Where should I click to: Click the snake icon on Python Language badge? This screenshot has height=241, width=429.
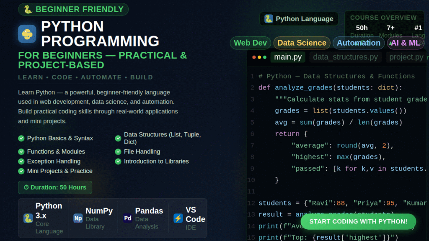(269, 18)
